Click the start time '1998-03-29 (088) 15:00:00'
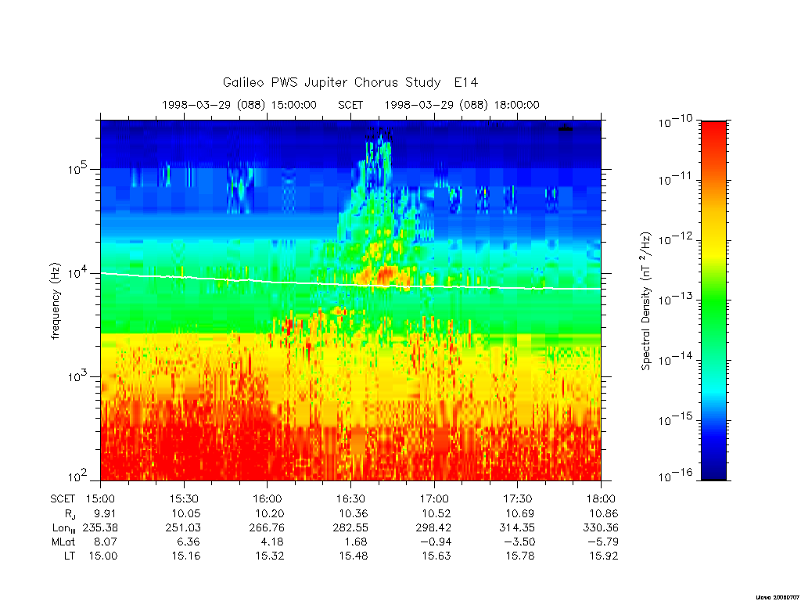 pos(239,105)
